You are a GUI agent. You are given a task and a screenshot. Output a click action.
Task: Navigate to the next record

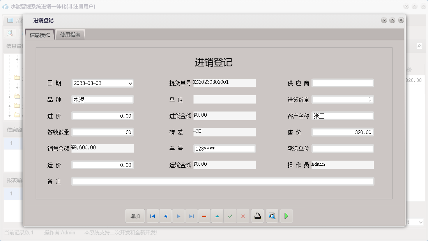tap(179, 216)
